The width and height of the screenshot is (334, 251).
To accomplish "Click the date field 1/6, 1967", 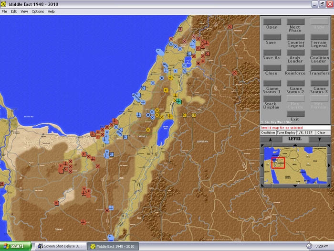I will pyautogui.click(x=306, y=132).
